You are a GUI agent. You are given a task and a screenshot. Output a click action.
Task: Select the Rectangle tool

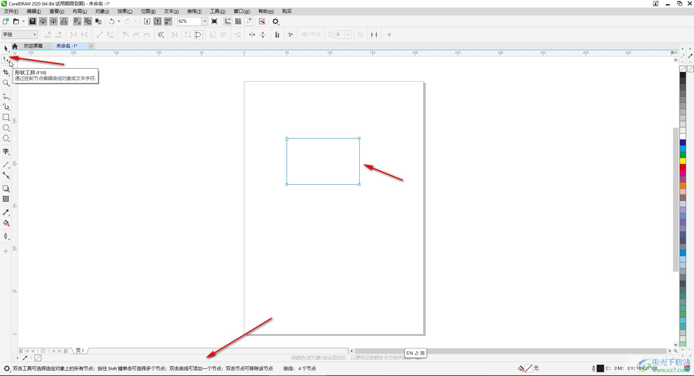6,117
